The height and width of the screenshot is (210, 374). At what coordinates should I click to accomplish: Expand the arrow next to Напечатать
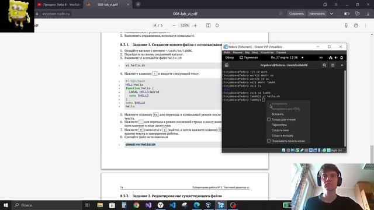click(x=331, y=13)
